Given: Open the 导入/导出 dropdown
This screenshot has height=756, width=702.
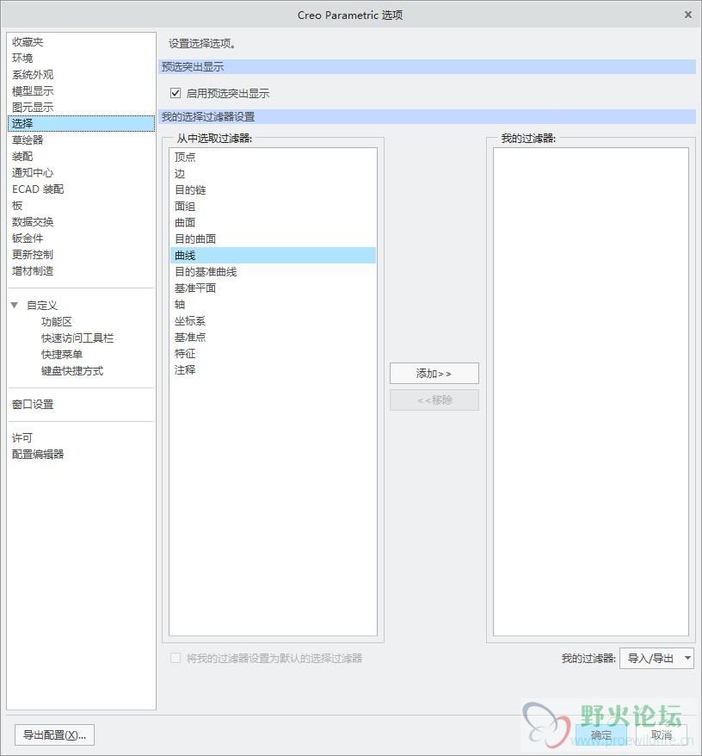Looking at the screenshot, I should (x=656, y=658).
